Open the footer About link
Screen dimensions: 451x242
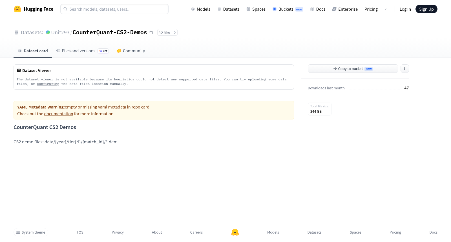pos(157,232)
